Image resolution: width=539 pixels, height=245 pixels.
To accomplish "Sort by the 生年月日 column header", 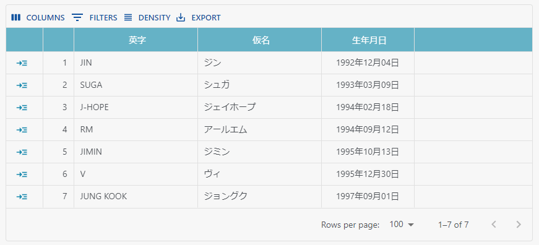I will (x=368, y=40).
